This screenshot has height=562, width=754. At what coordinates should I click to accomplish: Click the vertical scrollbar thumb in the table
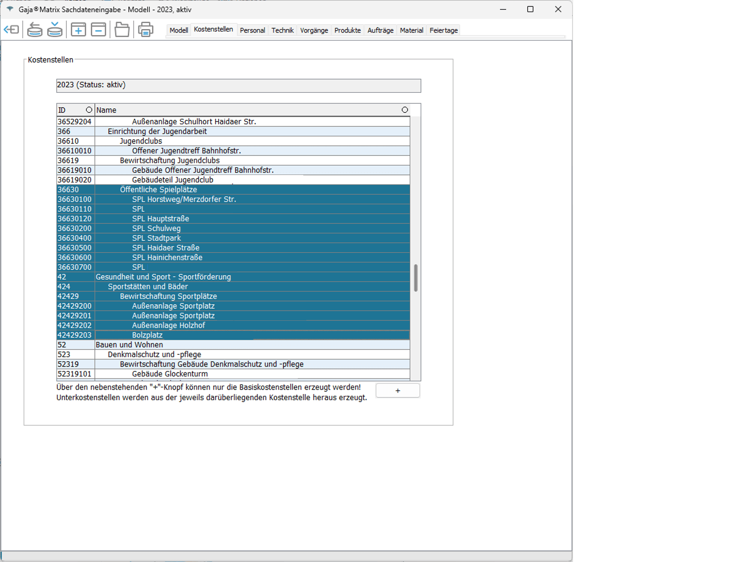(x=416, y=278)
